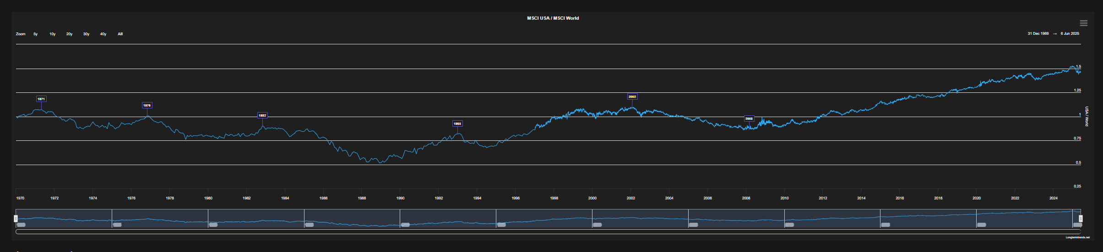Click the navigator horizontal scrollbar track
1103x252 pixels.
(548, 231)
